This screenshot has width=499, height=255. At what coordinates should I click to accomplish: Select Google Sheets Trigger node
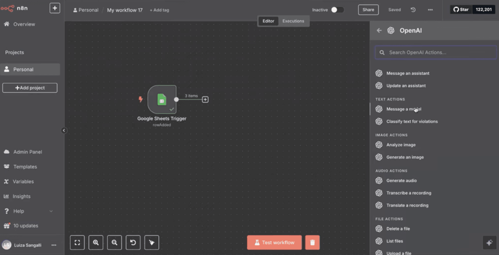(162, 99)
